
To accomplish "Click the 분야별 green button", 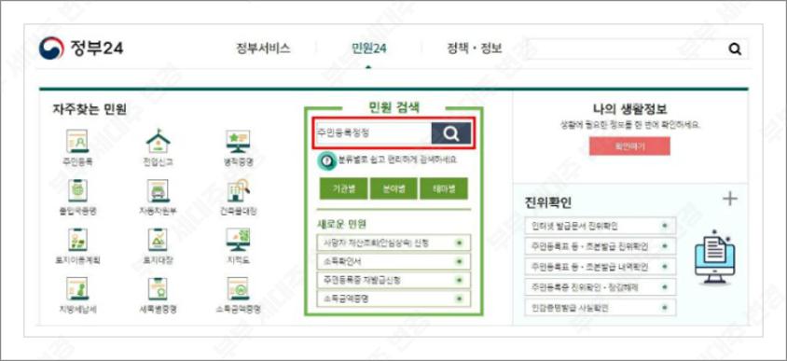I will 394,188.
